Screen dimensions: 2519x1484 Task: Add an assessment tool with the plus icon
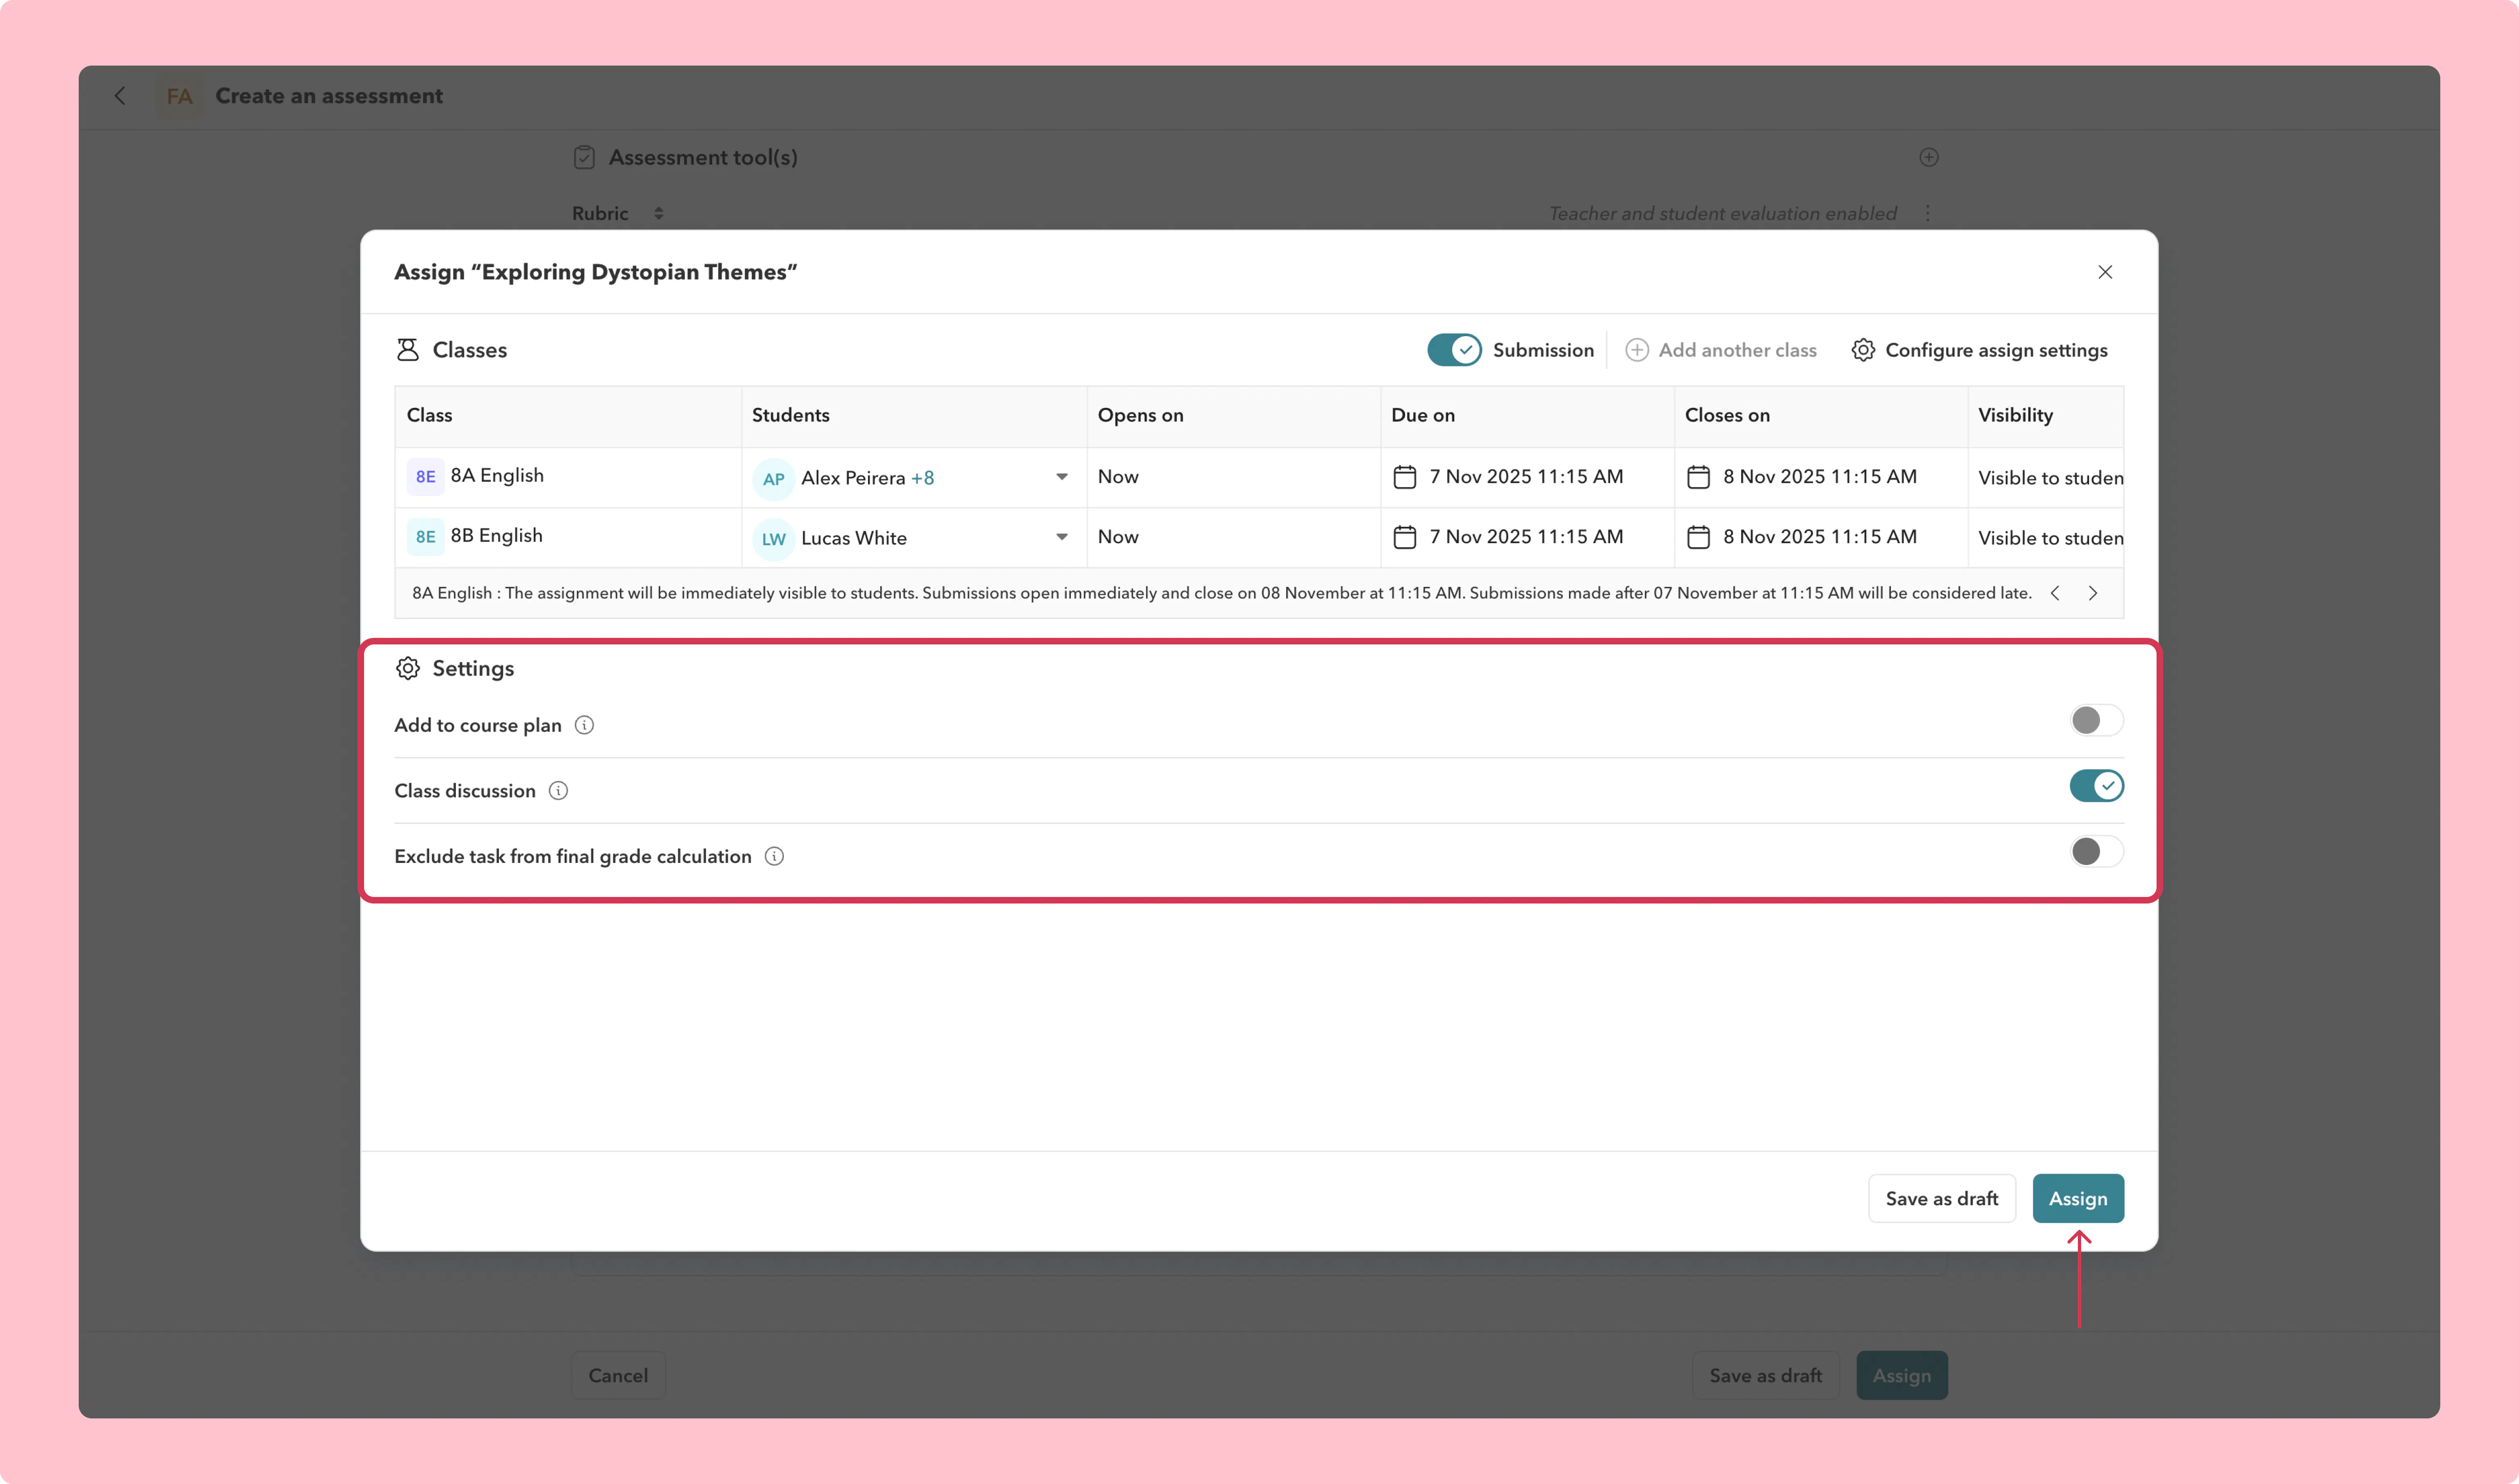coord(1929,157)
